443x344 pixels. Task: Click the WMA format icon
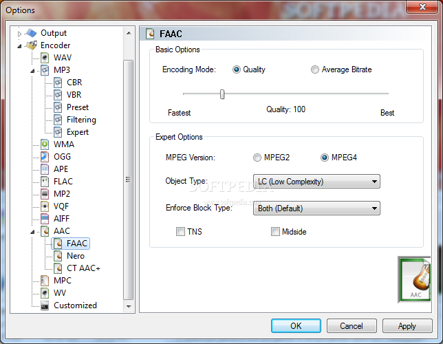pos(45,144)
